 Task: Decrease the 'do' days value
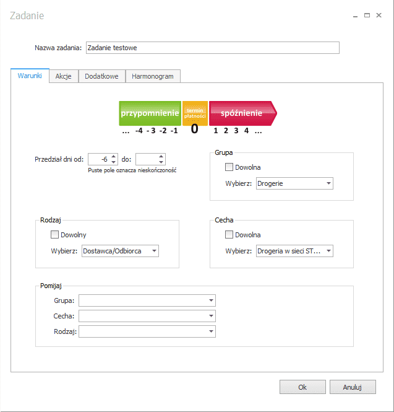161,162
